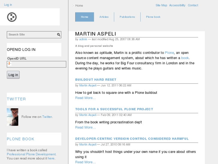
Task: Click Martin Aspeli under Developer-Centric article
Action: (88, 145)
